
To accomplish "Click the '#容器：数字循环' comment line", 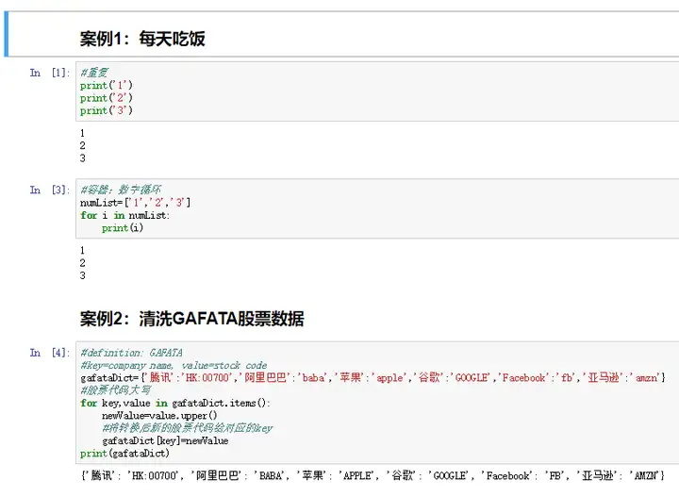I will click(x=121, y=190).
